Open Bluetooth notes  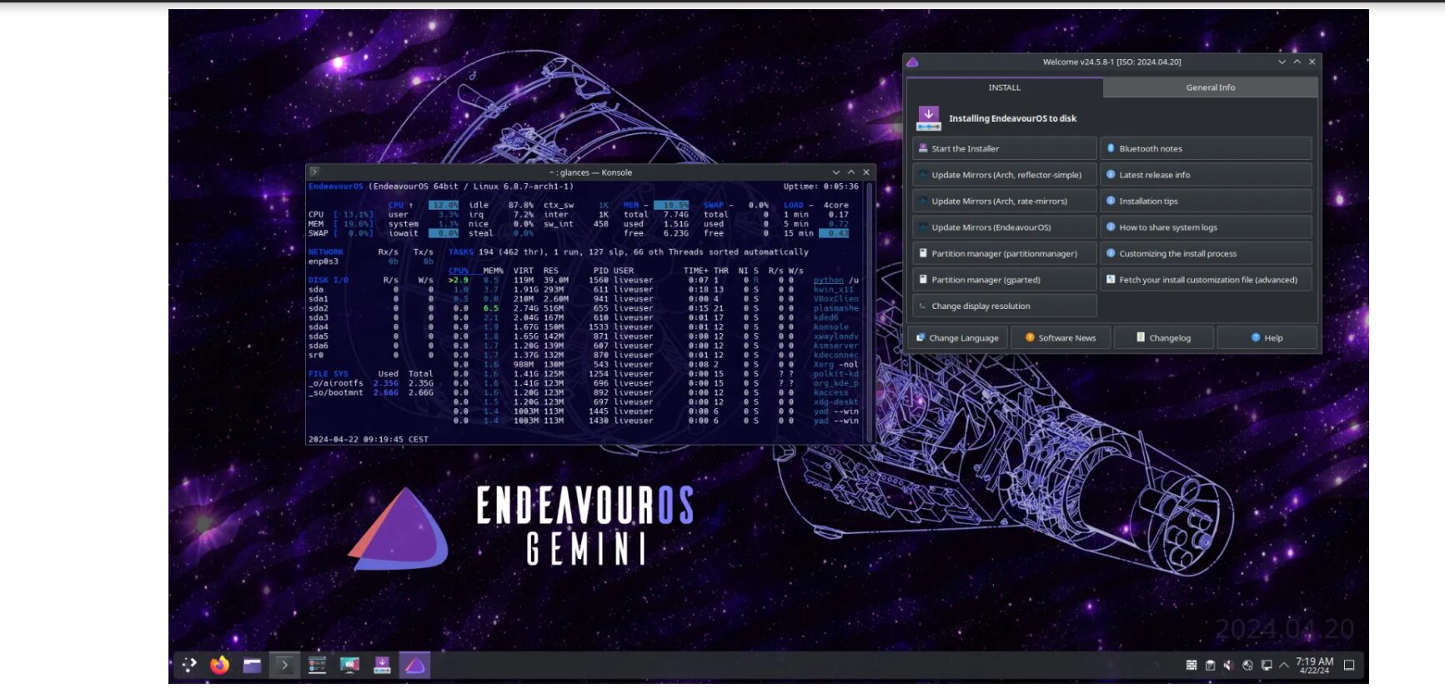pos(1206,148)
